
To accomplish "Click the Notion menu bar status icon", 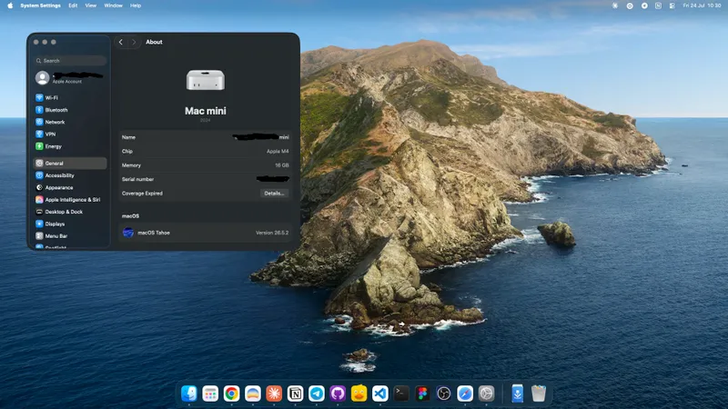I will coord(658,5).
